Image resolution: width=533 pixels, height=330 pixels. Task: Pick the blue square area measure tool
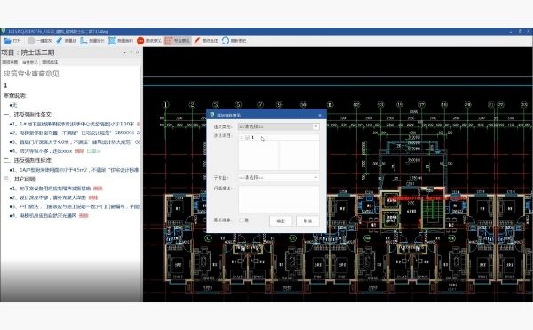(x=112, y=41)
